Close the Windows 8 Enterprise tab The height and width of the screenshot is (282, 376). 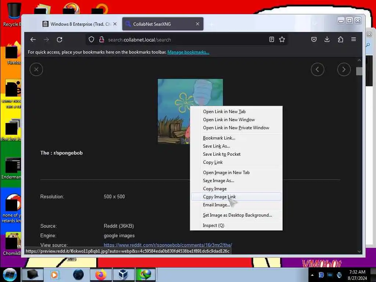click(115, 24)
